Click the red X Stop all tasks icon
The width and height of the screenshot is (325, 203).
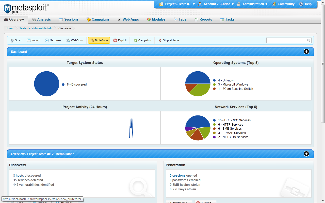[160, 40]
